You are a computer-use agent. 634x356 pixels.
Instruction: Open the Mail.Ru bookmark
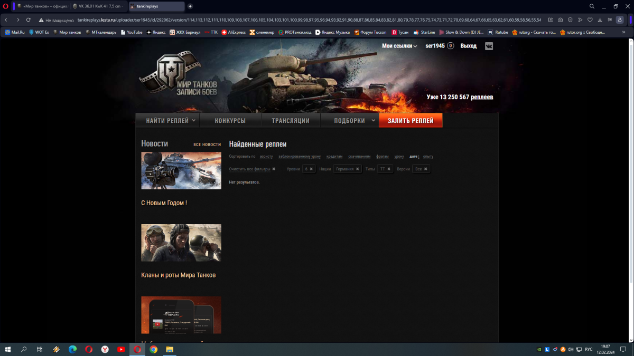point(15,32)
